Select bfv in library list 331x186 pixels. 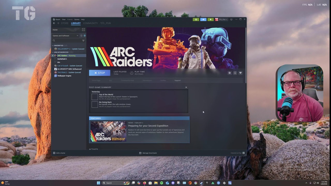pos(69,62)
